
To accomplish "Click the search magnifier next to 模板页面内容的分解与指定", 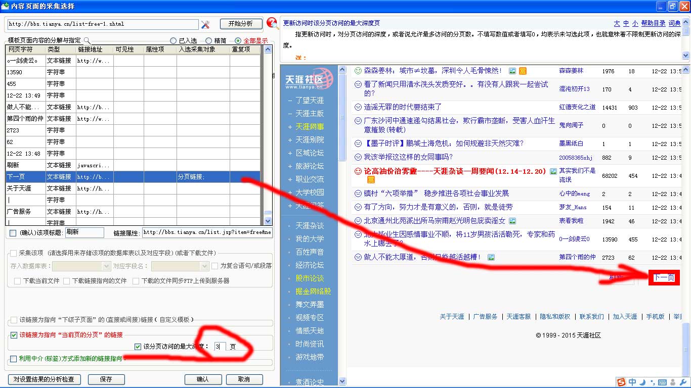I will pyautogui.click(x=87, y=40).
